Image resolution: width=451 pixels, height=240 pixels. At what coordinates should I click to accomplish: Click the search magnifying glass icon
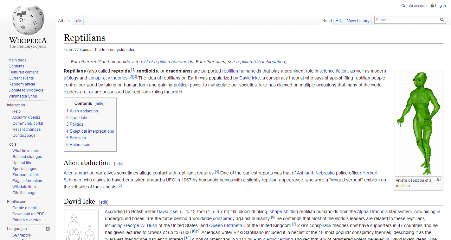pyautogui.click(x=442, y=20)
